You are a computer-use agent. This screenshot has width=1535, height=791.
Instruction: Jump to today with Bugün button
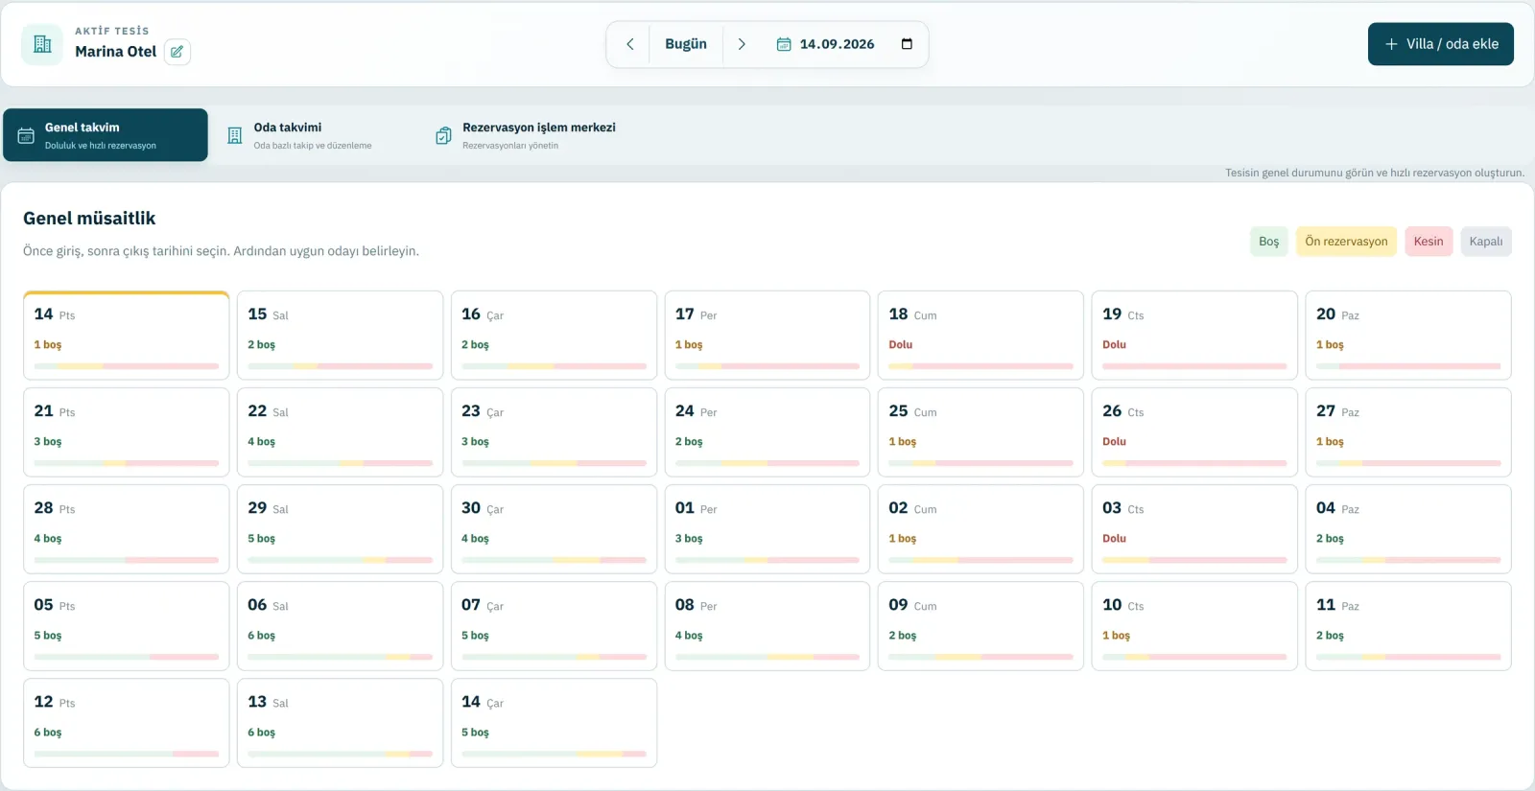tap(686, 44)
